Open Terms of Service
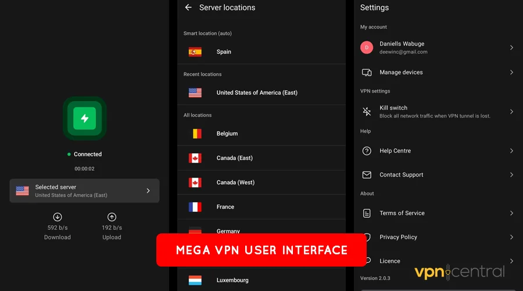Screen dimensions: 523x291 pyautogui.click(x=438, y=213)
